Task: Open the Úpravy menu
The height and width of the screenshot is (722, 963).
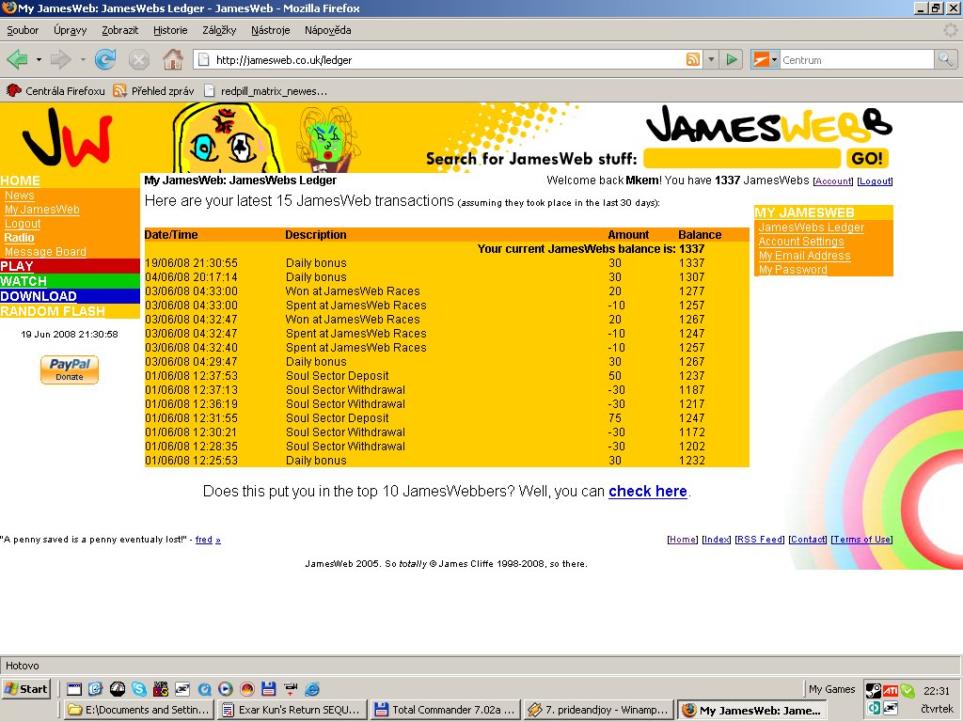Action: 70,30
